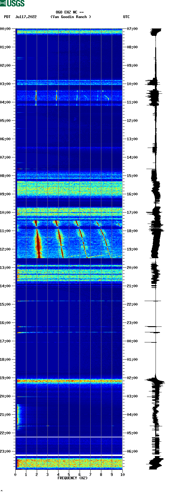Click the '18:00' UTC time label

132,231
